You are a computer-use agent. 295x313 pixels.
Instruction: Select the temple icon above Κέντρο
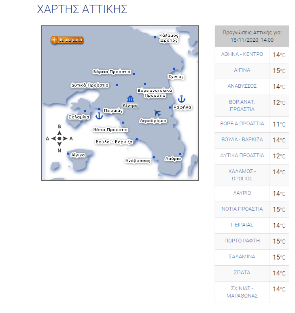point(130,99)
